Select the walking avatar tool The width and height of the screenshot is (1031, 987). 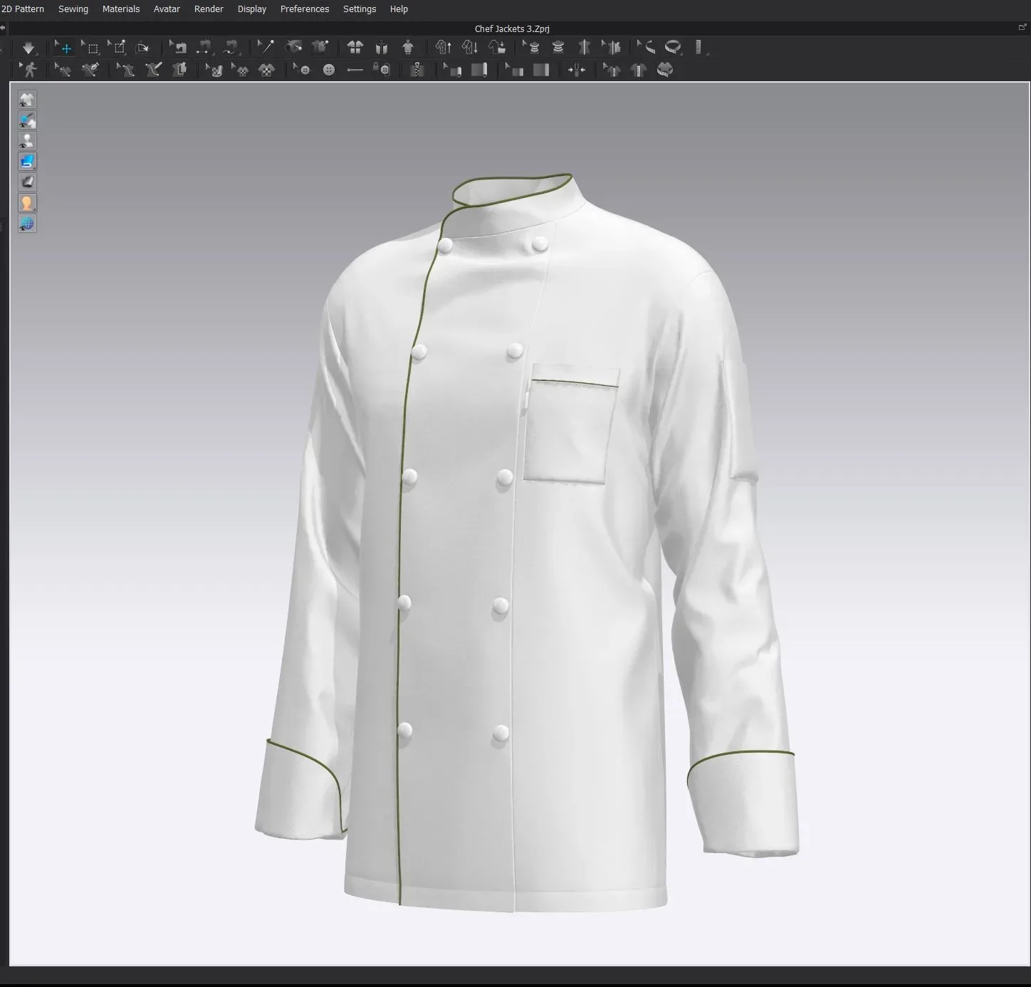coord(31,69)
